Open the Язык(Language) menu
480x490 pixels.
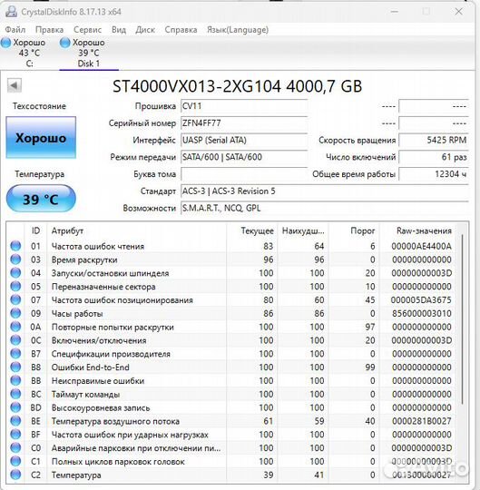[238, 30]
